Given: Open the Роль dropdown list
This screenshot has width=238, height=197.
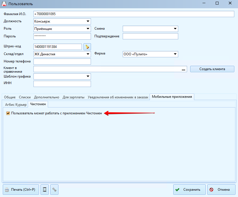Looking at the screenshot, I should pyautogui.click(x=88, y=29).
